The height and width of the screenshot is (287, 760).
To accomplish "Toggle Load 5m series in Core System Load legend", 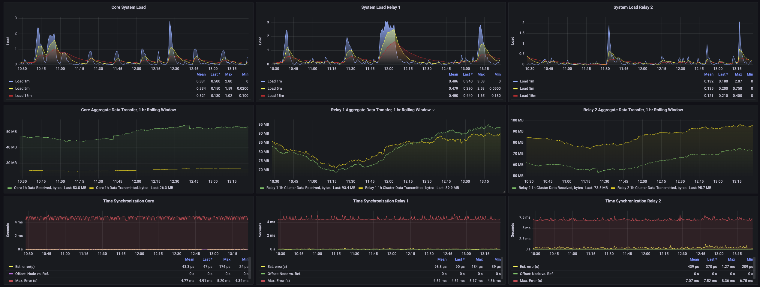I will point(23,88).
